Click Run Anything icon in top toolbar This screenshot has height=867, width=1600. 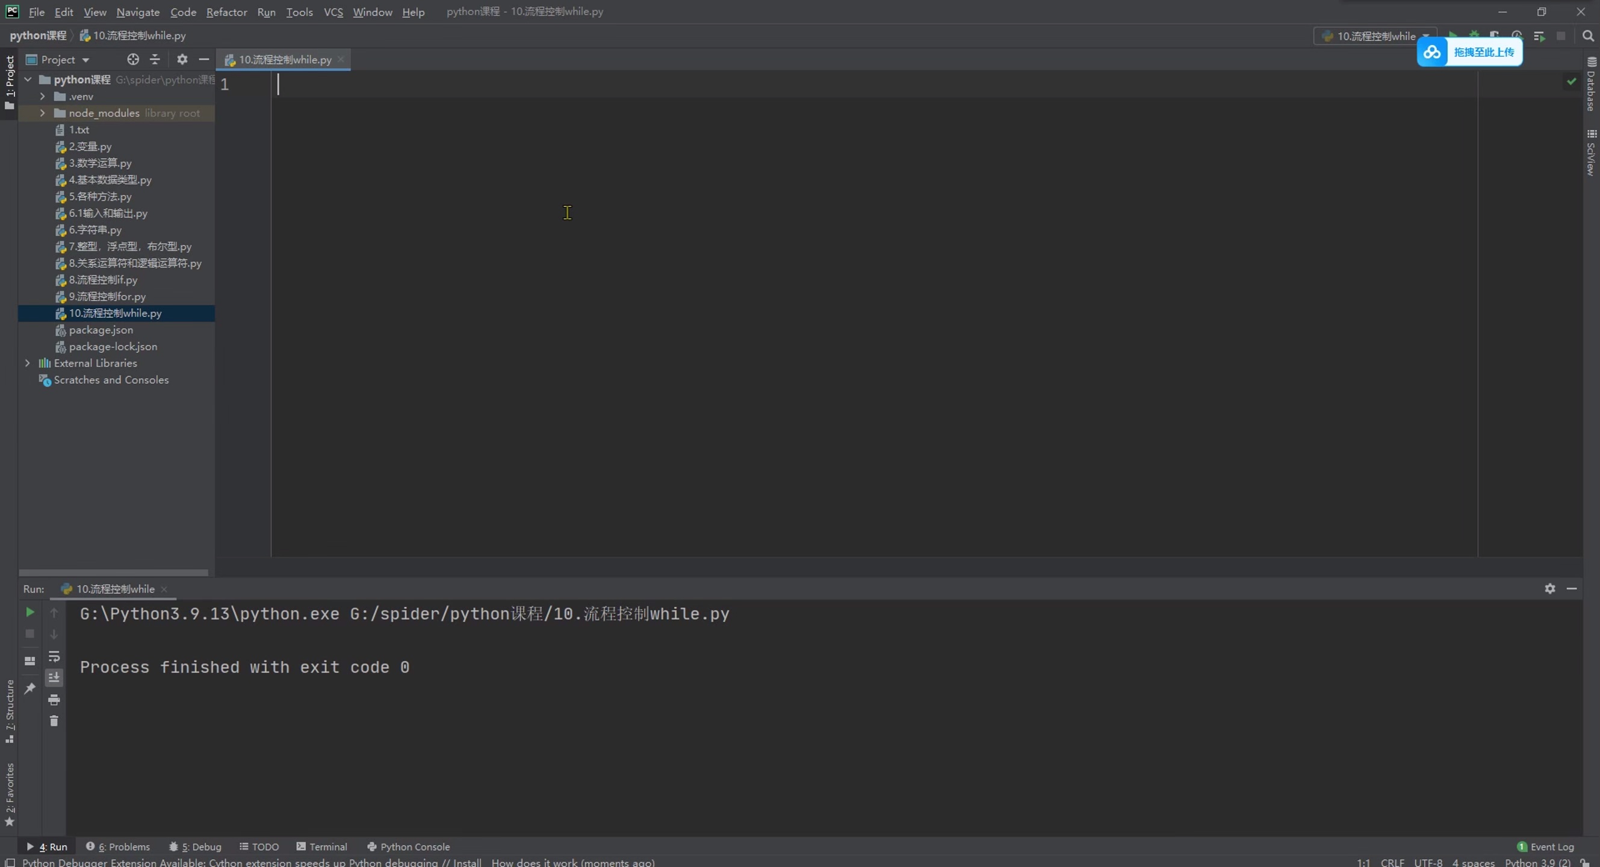[1539, 36]
